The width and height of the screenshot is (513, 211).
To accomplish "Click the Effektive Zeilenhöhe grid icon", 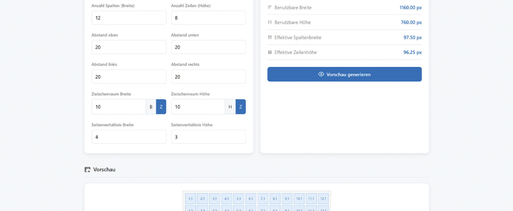I will 270,52.
